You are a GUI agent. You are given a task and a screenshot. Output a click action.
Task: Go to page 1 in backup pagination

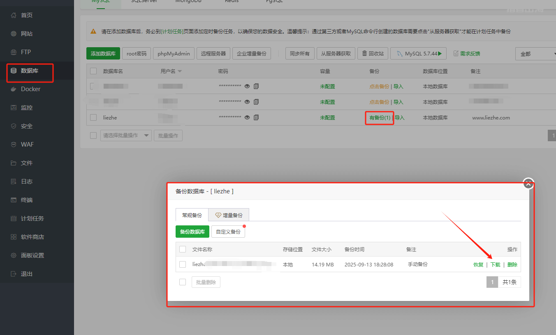(492, 282)
